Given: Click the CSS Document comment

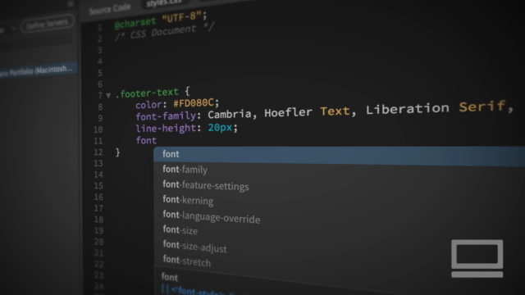Looking at the screenshot, I should pyautogui.click(x=163, y=33).
